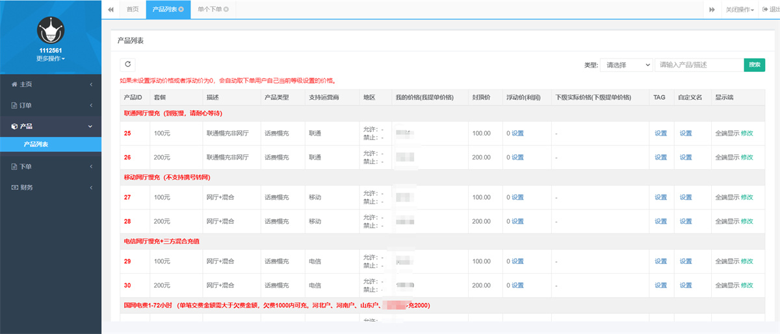Screen dimensions: 780x334
Task: Close the 单个下单 tab with its X icon
Action: pyautogui.click(x=226, y=9)
